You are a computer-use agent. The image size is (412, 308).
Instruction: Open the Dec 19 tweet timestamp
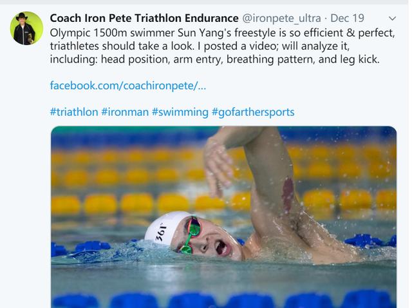click(x=347, y=18)
